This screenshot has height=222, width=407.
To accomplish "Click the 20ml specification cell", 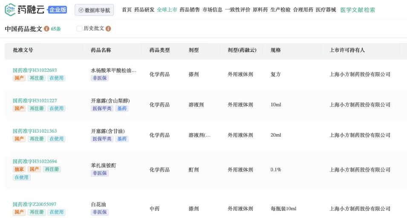I will coord(276,135).
